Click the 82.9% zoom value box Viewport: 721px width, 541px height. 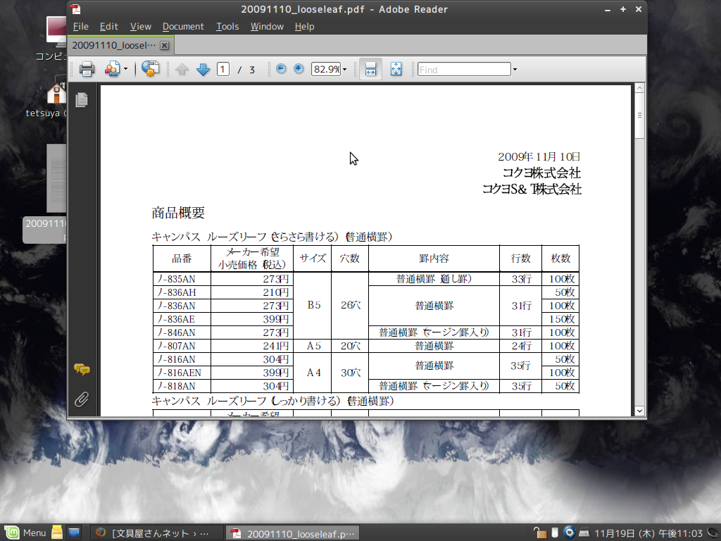pyautogui.click(x=326, y=70)
